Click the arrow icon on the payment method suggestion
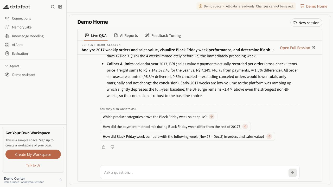The image size is (333, 187). tap(245, 127)
